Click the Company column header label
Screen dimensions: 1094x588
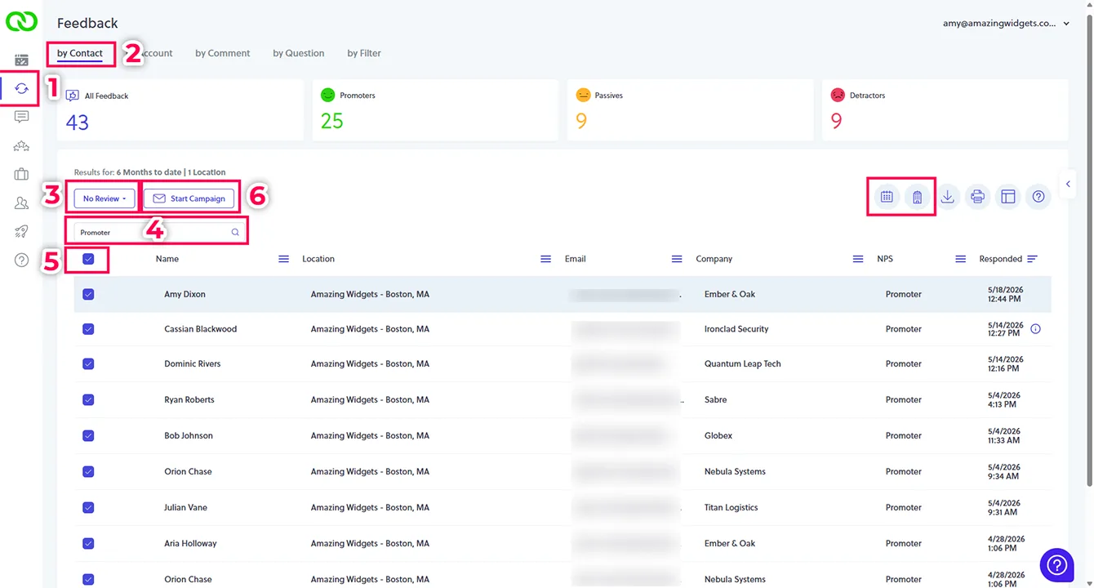pyautogui.click(x=714, y=259)
